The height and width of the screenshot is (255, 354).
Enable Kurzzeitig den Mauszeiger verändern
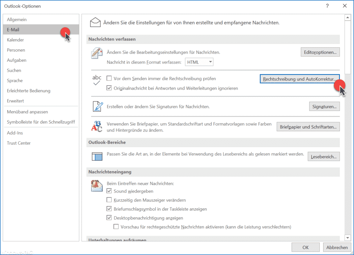point(109,200)
